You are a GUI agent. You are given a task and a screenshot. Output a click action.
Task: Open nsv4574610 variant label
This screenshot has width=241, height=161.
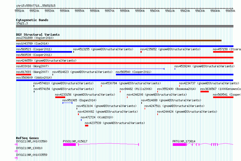click(x=63, y=83)
